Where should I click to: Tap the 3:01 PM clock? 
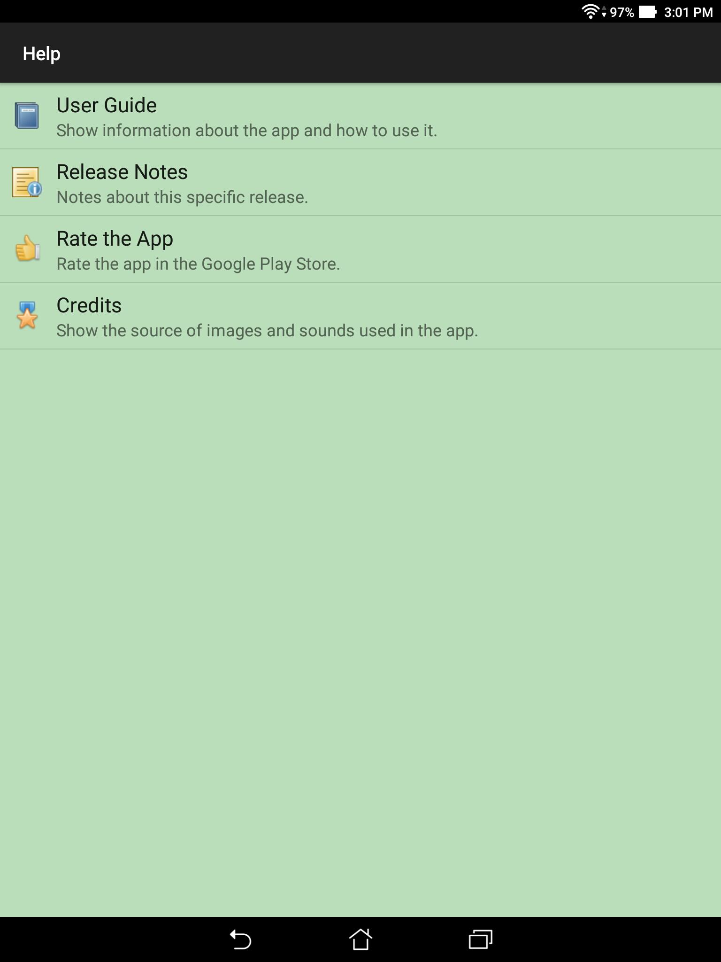coord(688,12)
